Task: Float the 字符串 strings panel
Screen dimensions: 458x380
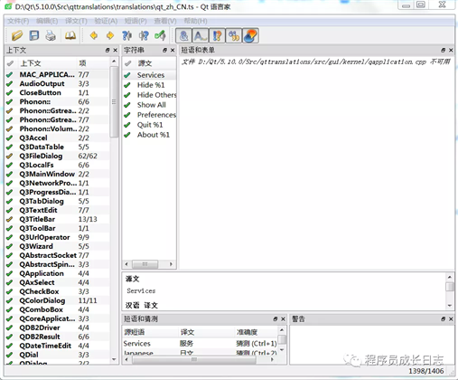Action: pyautogui.click(x=164, y=51)
